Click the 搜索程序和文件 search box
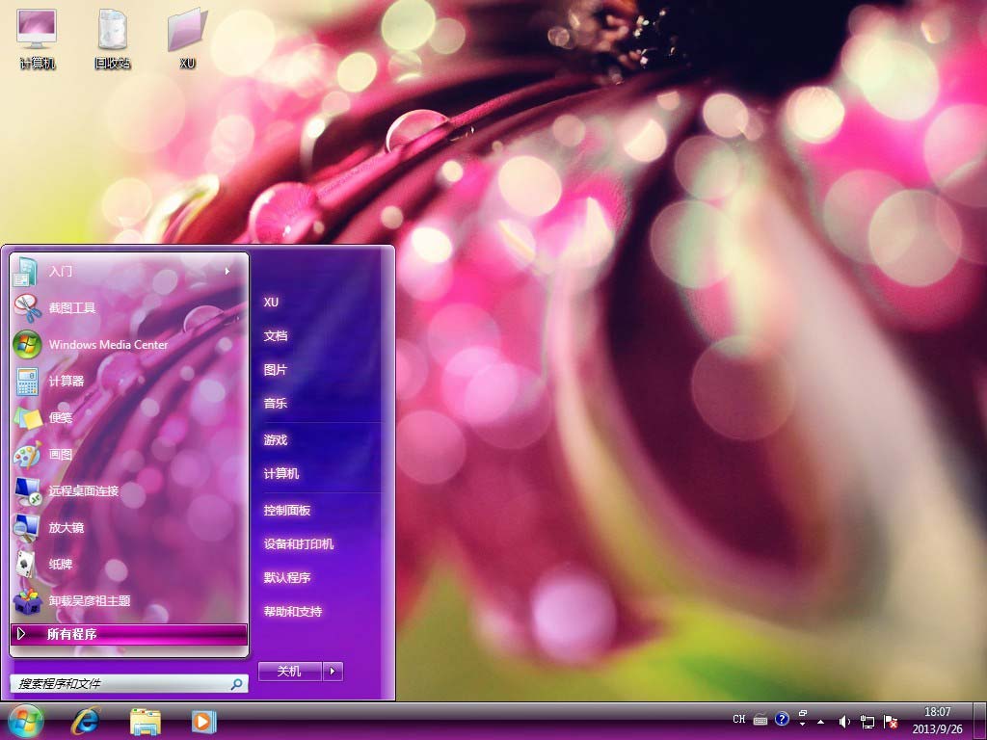Image resolution: width=987 pixels, height=740 pixels. coord(120,683)
